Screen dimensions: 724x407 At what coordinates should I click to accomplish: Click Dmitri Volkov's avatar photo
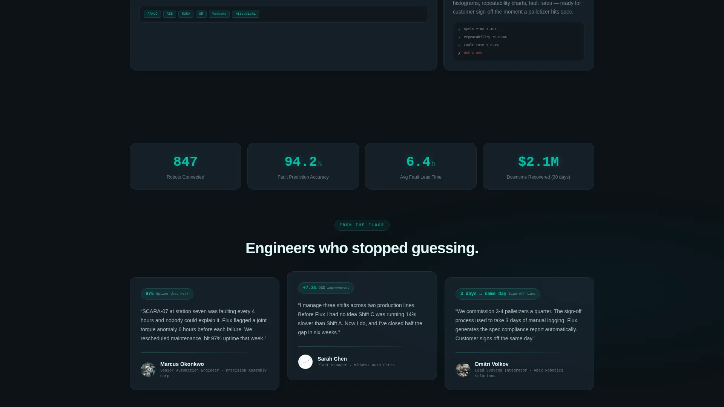point(463,370)
